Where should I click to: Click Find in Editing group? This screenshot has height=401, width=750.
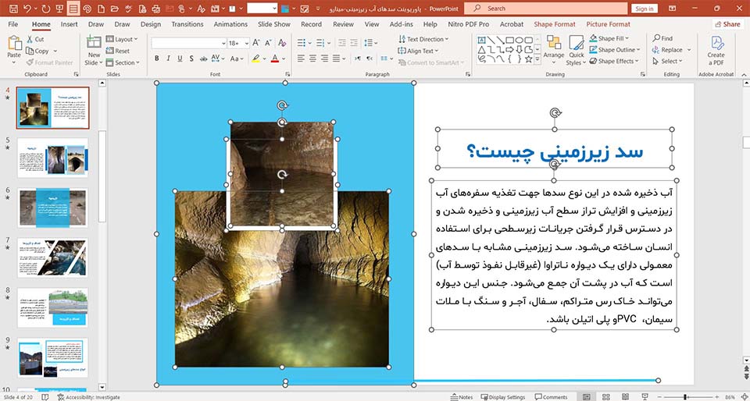coord(662,38)
